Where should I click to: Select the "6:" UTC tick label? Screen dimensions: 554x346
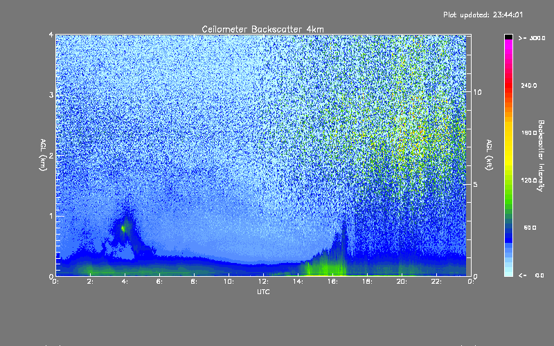(x=159, y=282)
